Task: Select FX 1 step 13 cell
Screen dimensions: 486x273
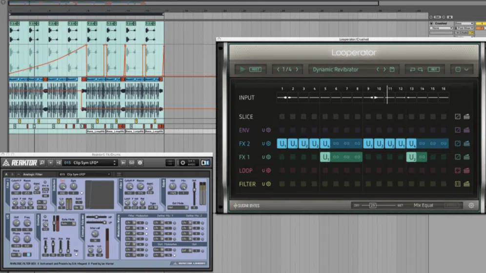Action: (411, 157)
